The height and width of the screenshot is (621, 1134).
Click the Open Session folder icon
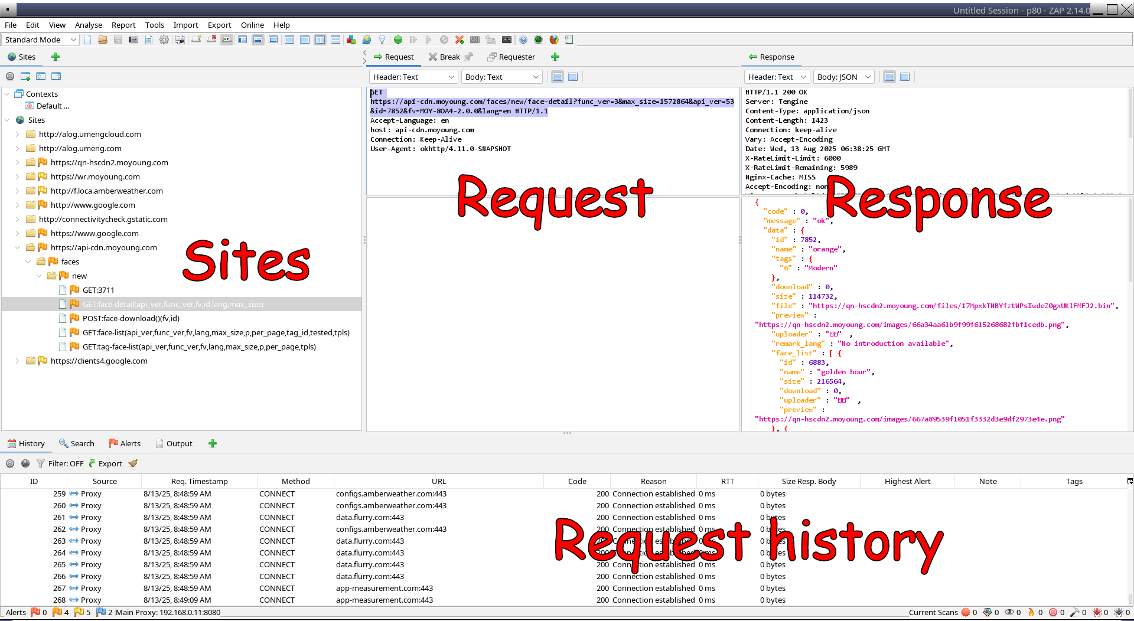pyautogui.click(x=103, y=40)
